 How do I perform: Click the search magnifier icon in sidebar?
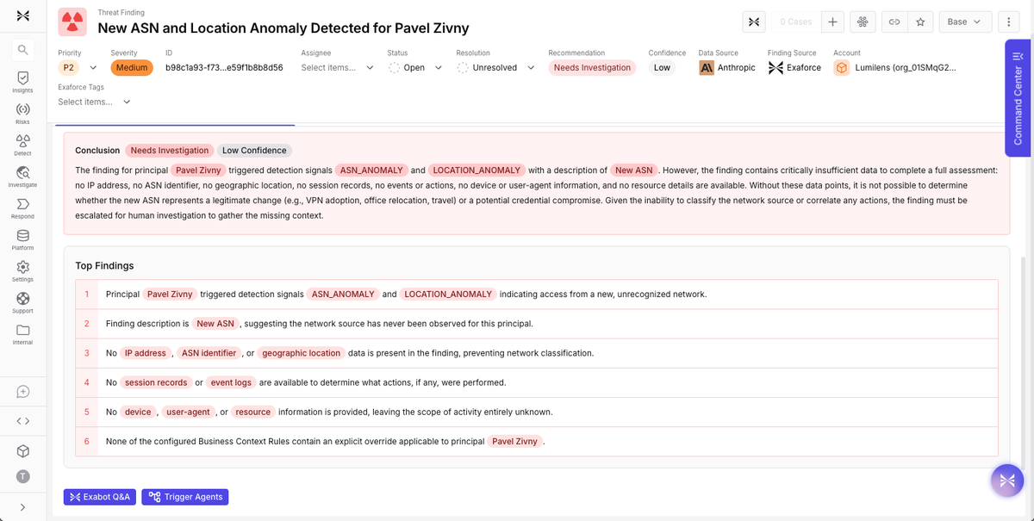23,50
